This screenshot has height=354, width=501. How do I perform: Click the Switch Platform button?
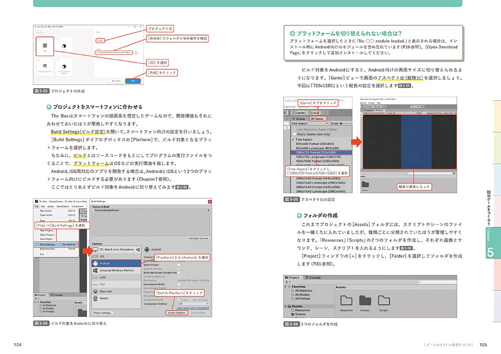(176, 313)
